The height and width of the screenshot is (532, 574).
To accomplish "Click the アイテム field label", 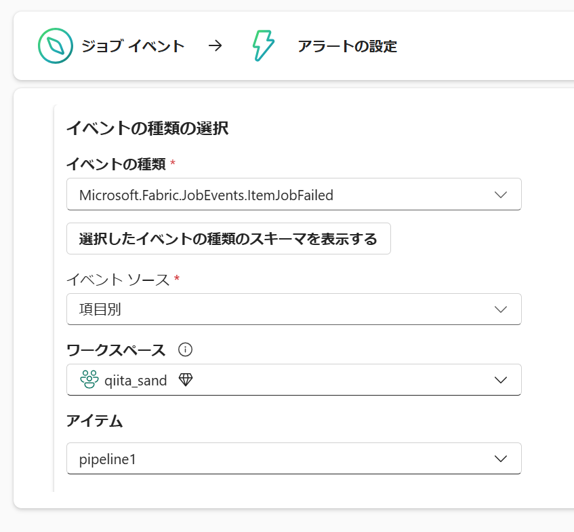I will point(94,421).
